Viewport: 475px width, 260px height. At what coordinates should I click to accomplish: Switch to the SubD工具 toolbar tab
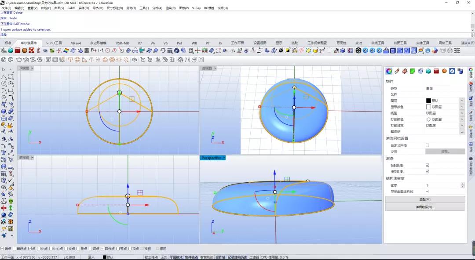click(54, 43)
